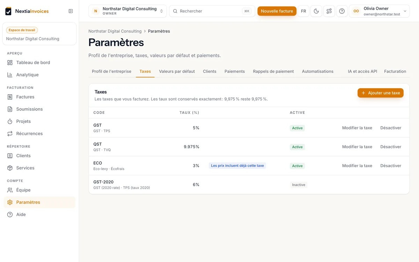Click the Projets stopwatch icon

pos(10,121)
